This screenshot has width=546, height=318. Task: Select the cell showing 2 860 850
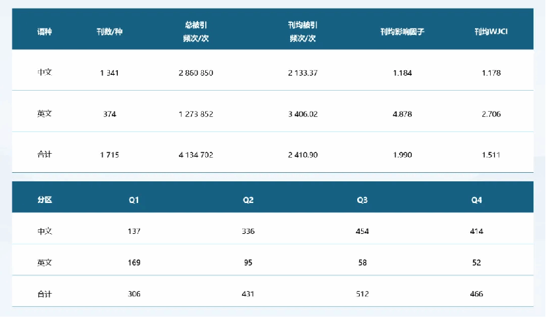click(x=196, y=73)
